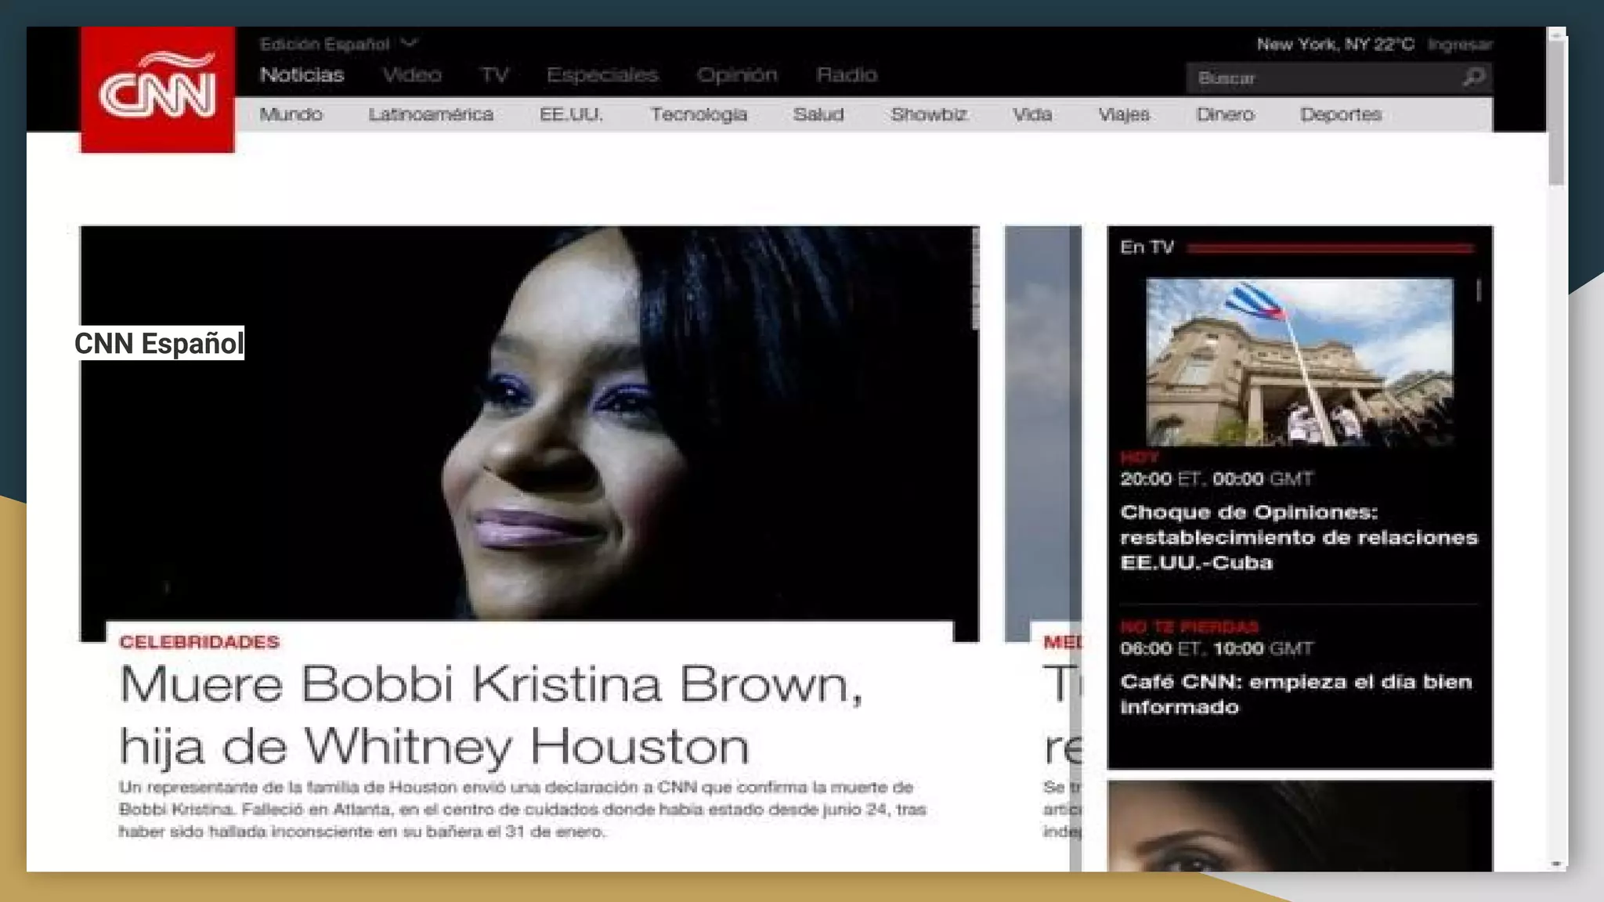1604x902 pixels.
Task: Open the Noticias menu
Action: coord(302,75)
